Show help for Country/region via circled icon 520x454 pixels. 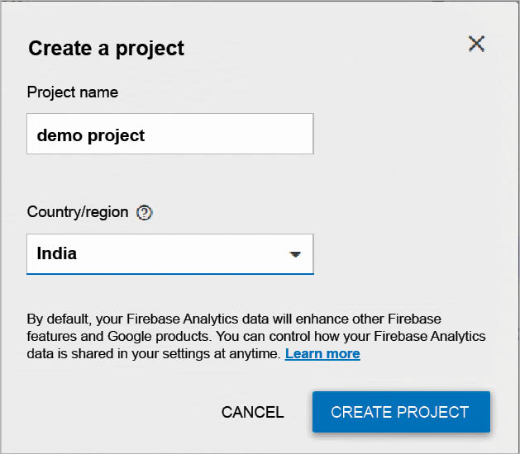145,213
